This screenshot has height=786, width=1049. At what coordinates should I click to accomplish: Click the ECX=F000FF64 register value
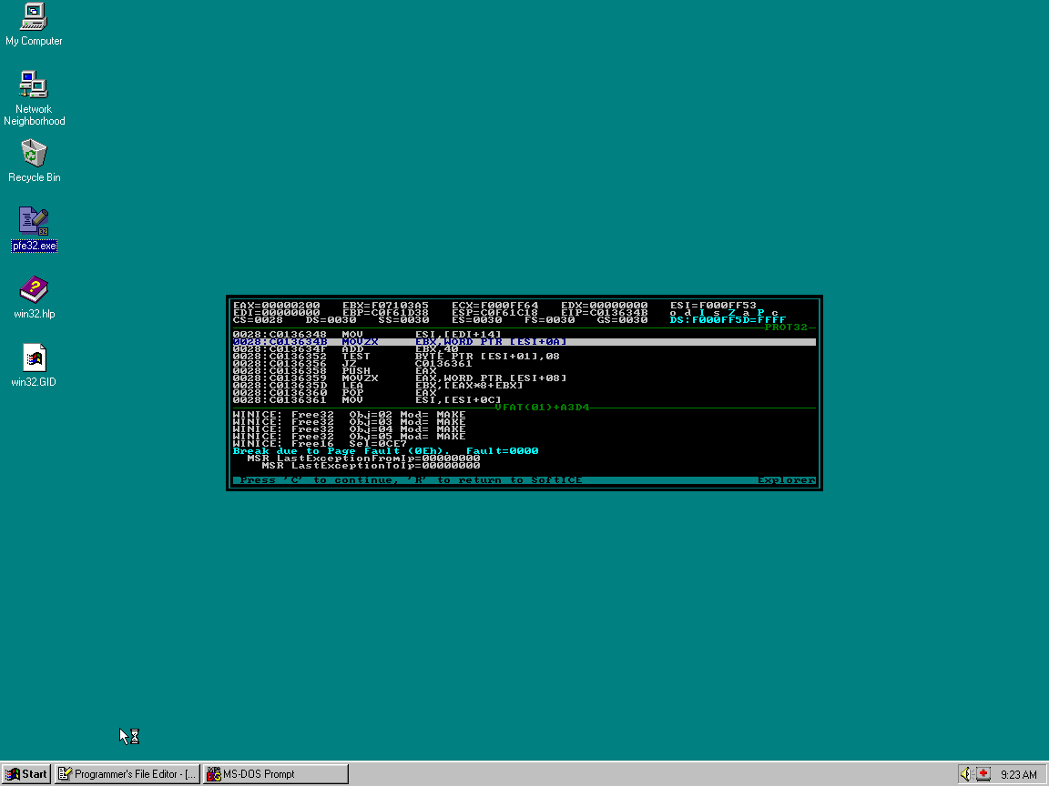(494, 306)
